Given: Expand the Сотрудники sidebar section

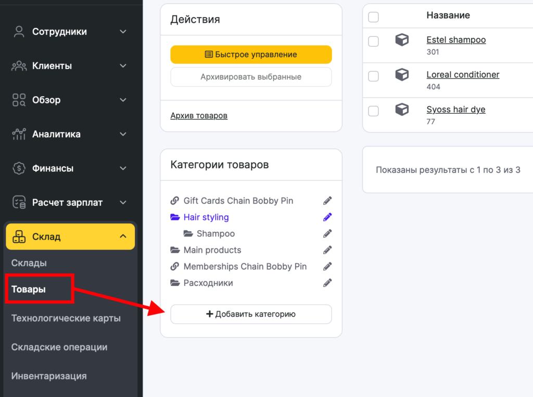Looking at the screenshot, I should [x=123, y=32].
